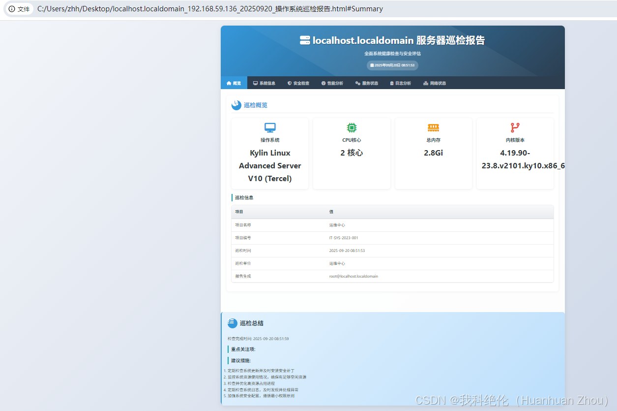617x411 pixels.
Task: Click the 巡检单位 row label
Action: (243, 263)
